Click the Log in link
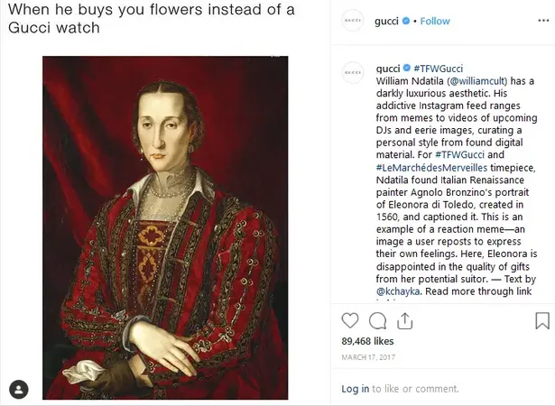The height and width of the screenshot is (406, 555). 355,389
